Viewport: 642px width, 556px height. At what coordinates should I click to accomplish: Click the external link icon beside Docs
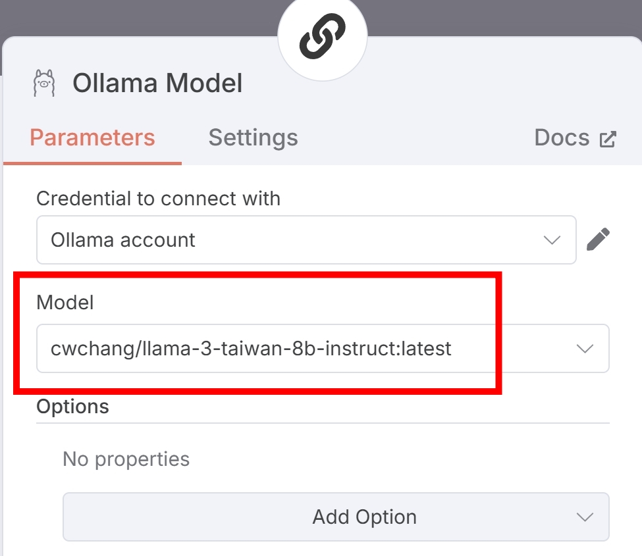(x=608, y=139)
